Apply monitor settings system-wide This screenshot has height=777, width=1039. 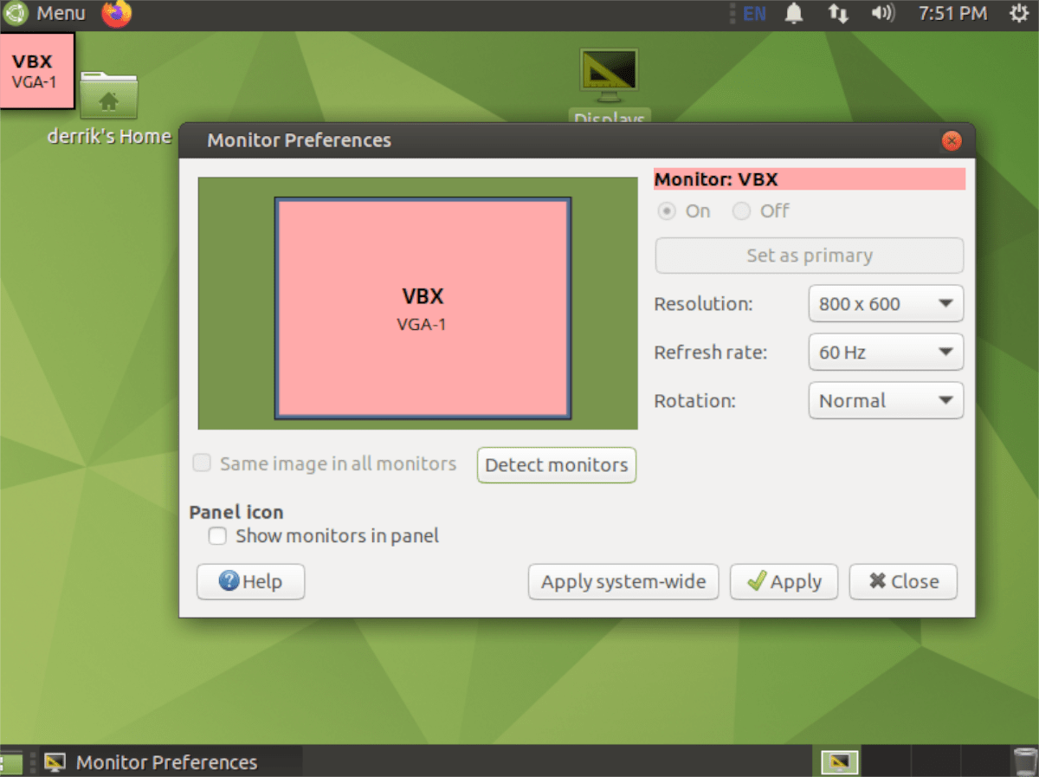[623, 581]
